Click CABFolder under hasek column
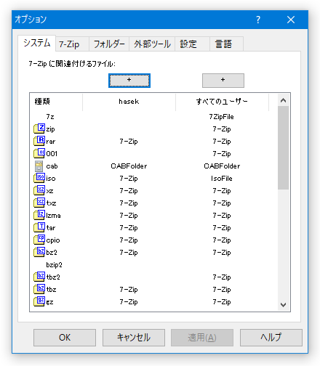 [129, 166]
